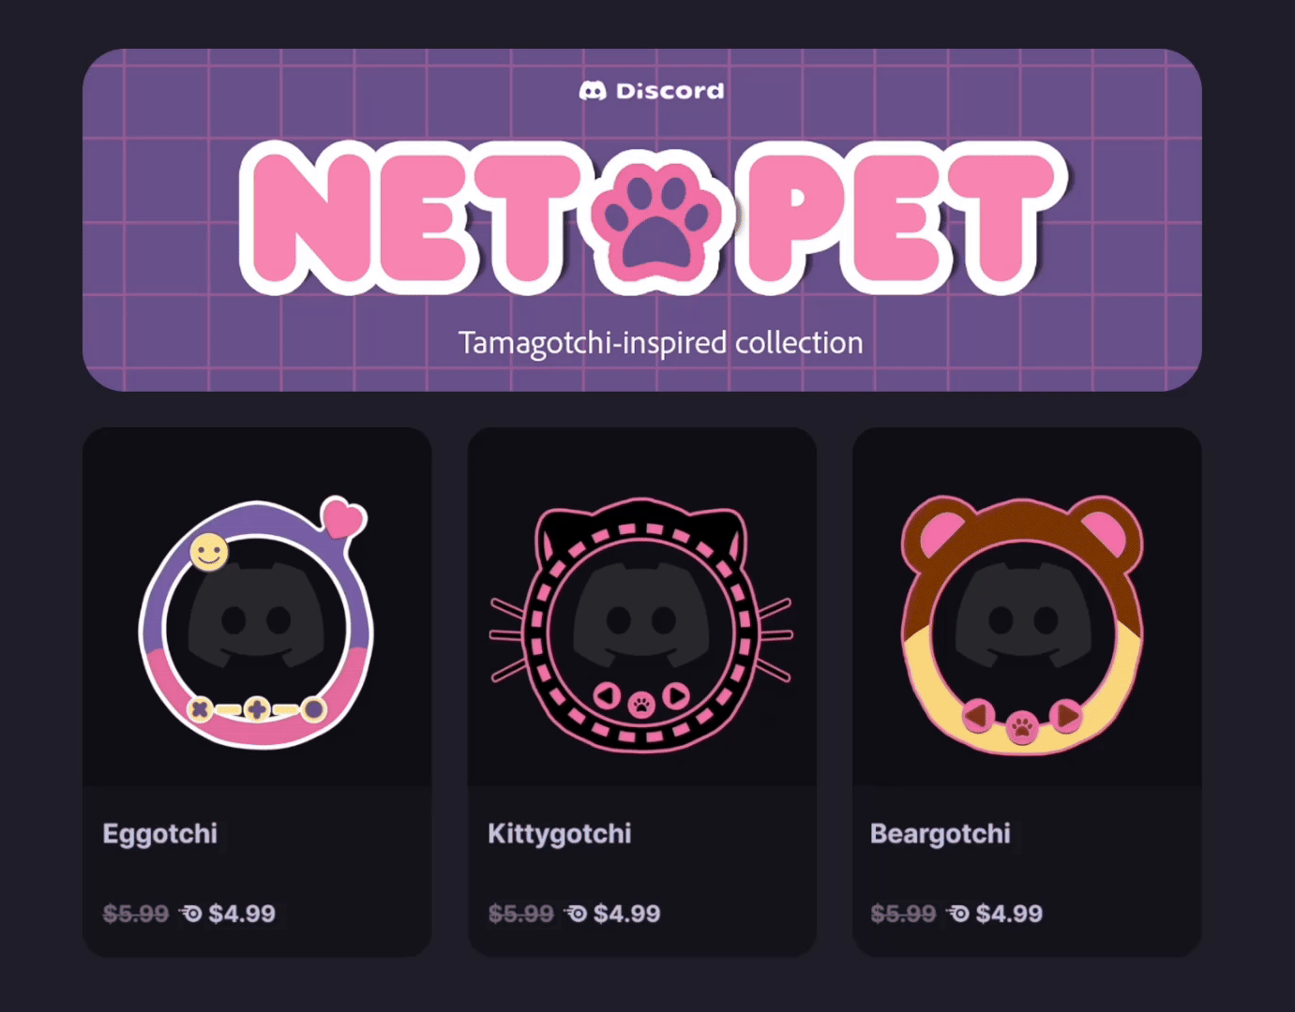This screenshot has width=1295, height=1012.
Task: Click the Beargotchi product name
Action: [x=941, y=833]
